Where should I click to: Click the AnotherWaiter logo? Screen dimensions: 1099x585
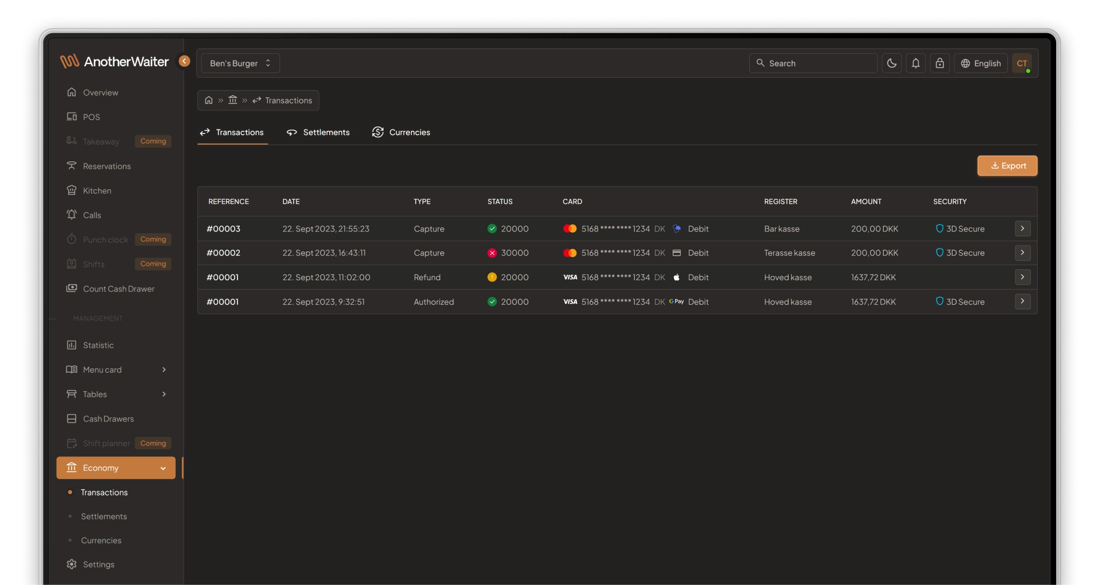point(114,62)
